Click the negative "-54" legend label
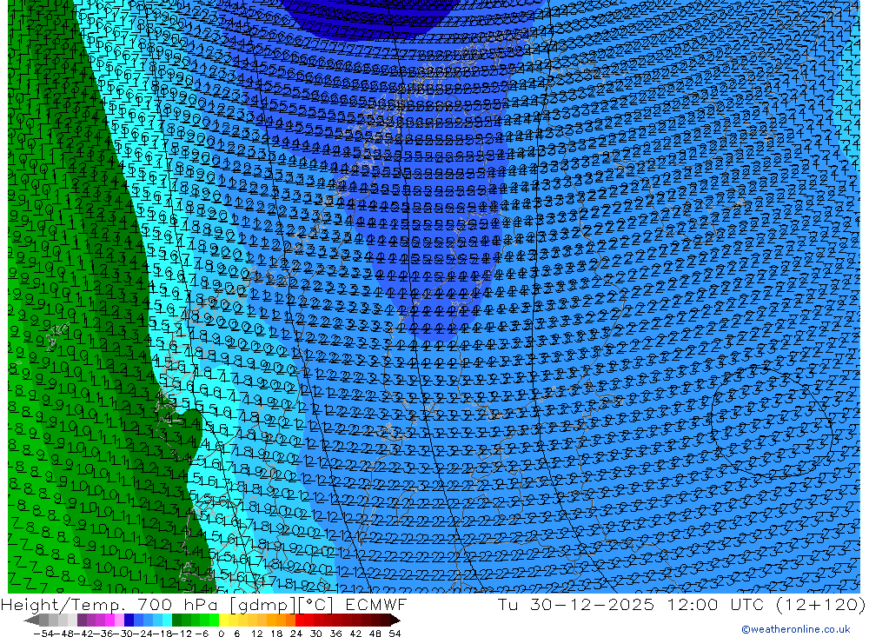 (43, 634)
